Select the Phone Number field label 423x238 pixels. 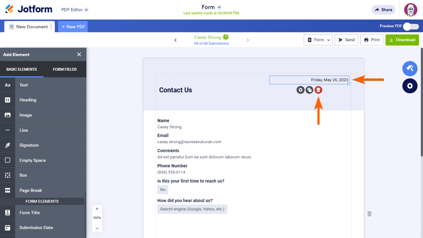click(x=172, y=166)
